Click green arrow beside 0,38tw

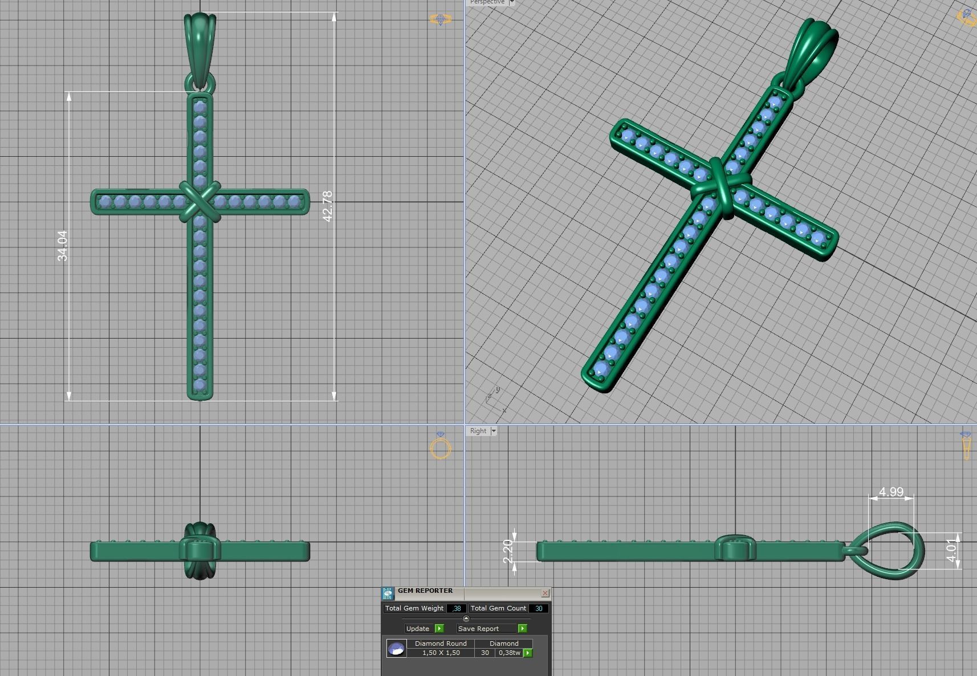coord(528,653)
